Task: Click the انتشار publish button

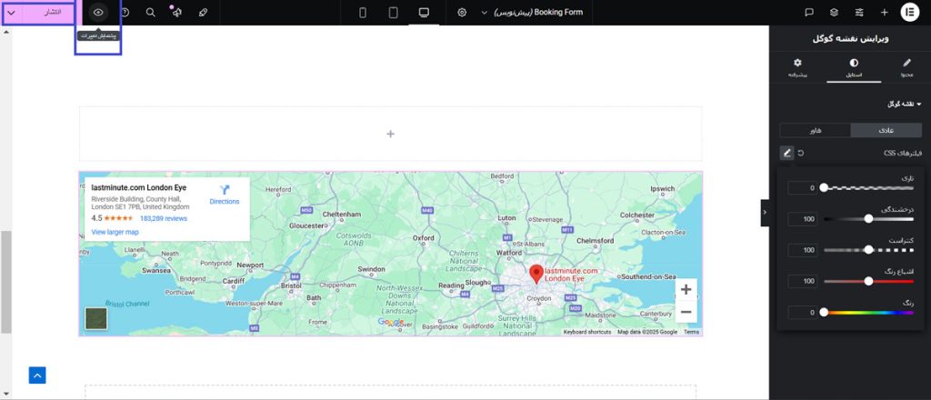Action: tap(53, 13)
